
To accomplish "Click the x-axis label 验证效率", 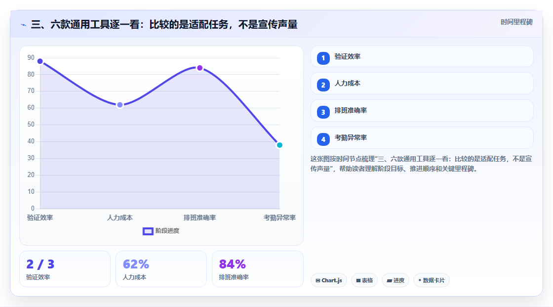I will pos(40,218).
